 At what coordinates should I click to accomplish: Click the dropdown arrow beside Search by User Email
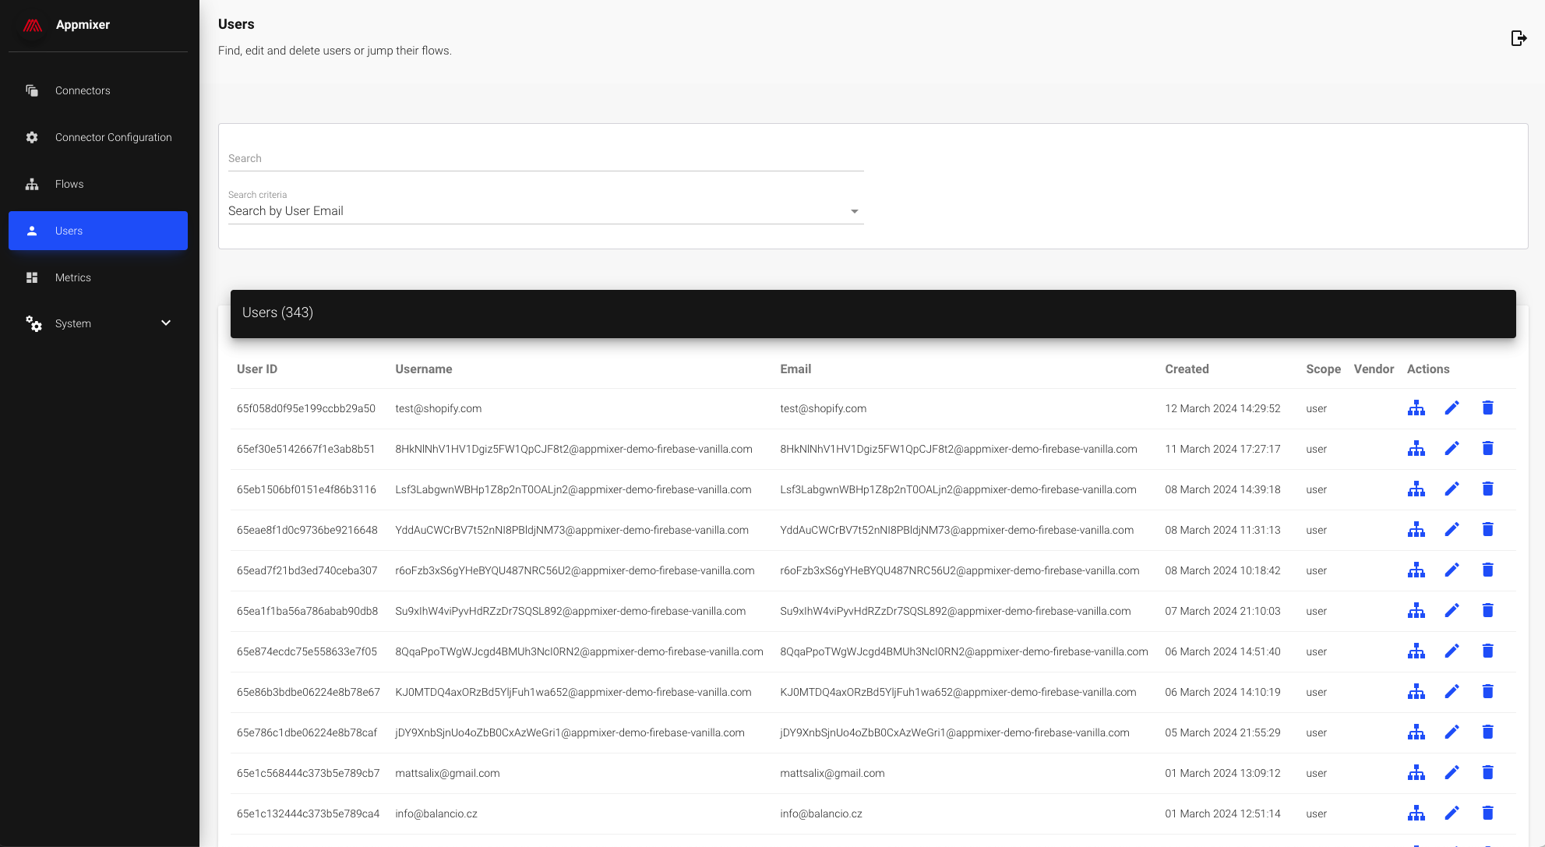pyautogui.click(x=854, y=211)
